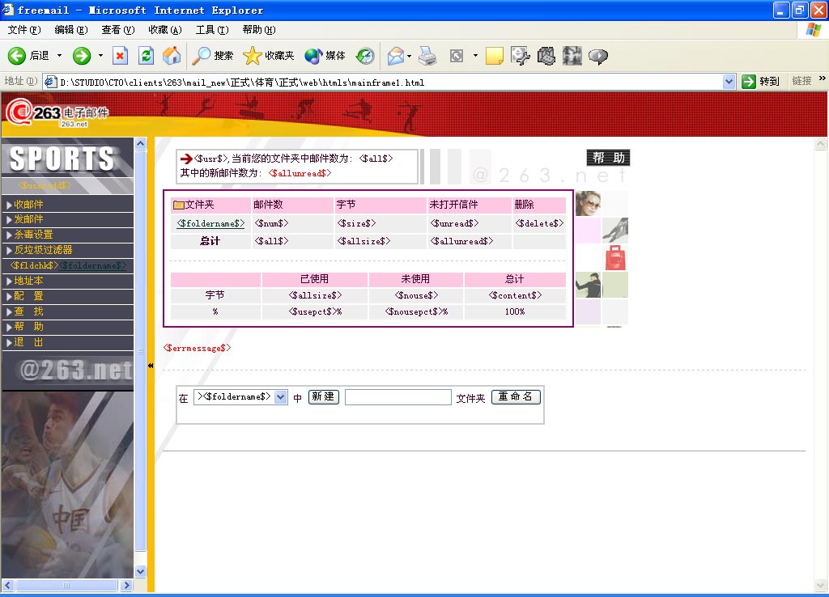Click the Forward arrow toolbar icon
The width and height of the screenshot is (829, 597).
(x=82, y=56)
